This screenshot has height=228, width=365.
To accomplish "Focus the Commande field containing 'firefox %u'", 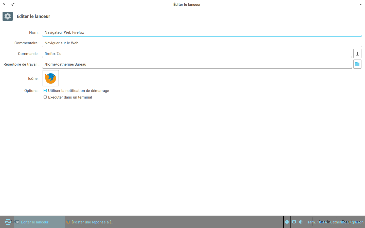I will [197, 54].
